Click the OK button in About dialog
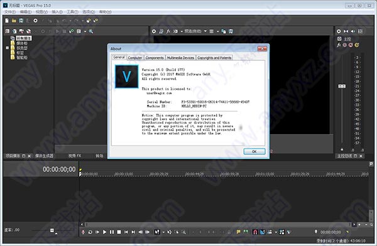Image resolution: width=377 pixels, height=246 pixels. tap(254, 152)
